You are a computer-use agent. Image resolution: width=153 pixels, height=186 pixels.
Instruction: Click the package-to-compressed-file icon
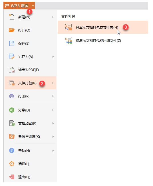[x=69, y=40]
